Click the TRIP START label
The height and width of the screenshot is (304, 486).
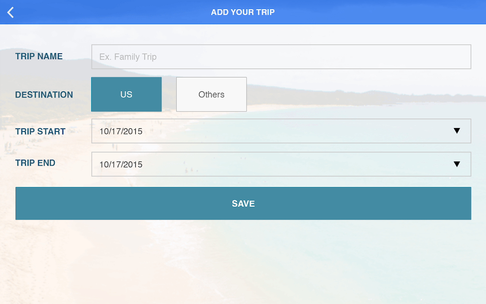point(40,131)
